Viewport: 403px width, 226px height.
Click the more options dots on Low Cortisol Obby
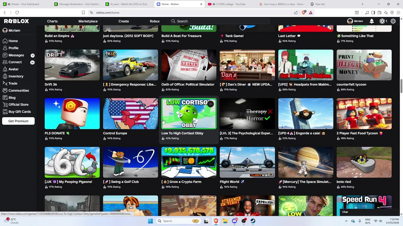coord(211,104)
